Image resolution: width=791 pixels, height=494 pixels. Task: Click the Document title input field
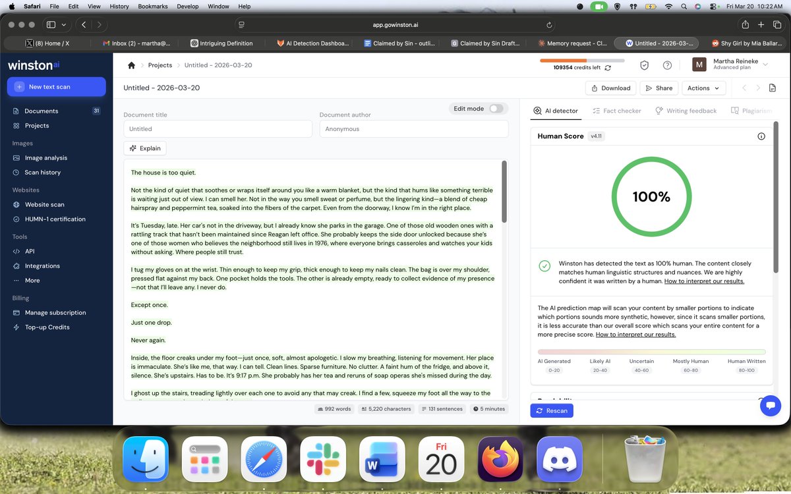218,129
